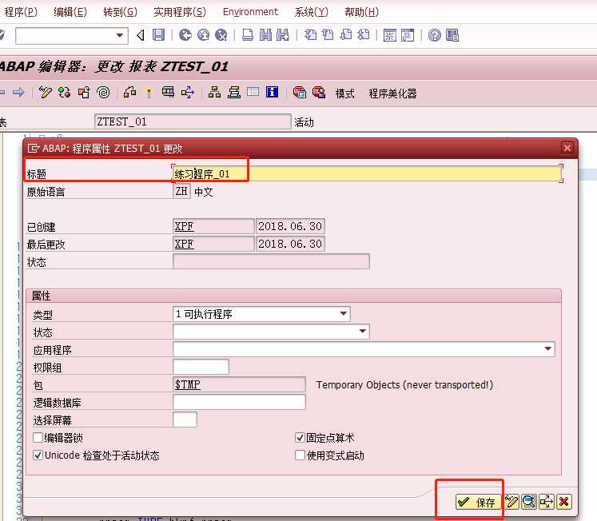The width and height of the screenshot is (597, 521).
Task: Click the ZH original language field
Action: 181,191
